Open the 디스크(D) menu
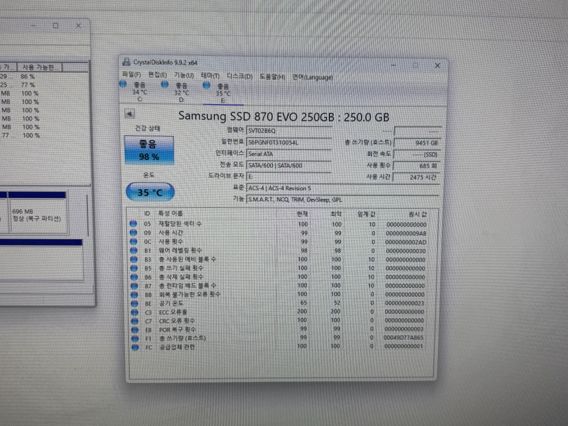 [x=240, y=76]
